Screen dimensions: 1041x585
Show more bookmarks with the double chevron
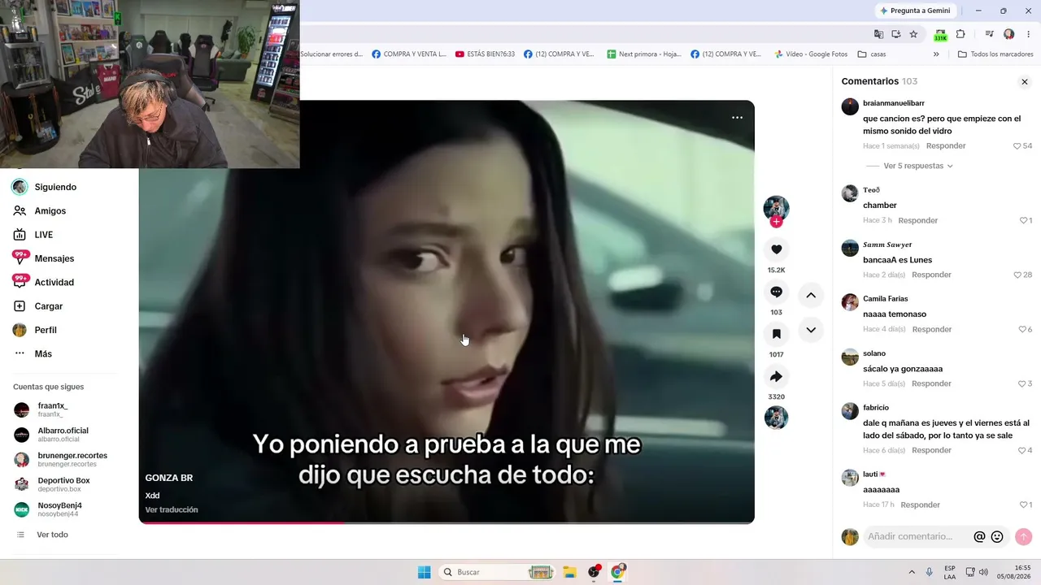click(936, 54)
